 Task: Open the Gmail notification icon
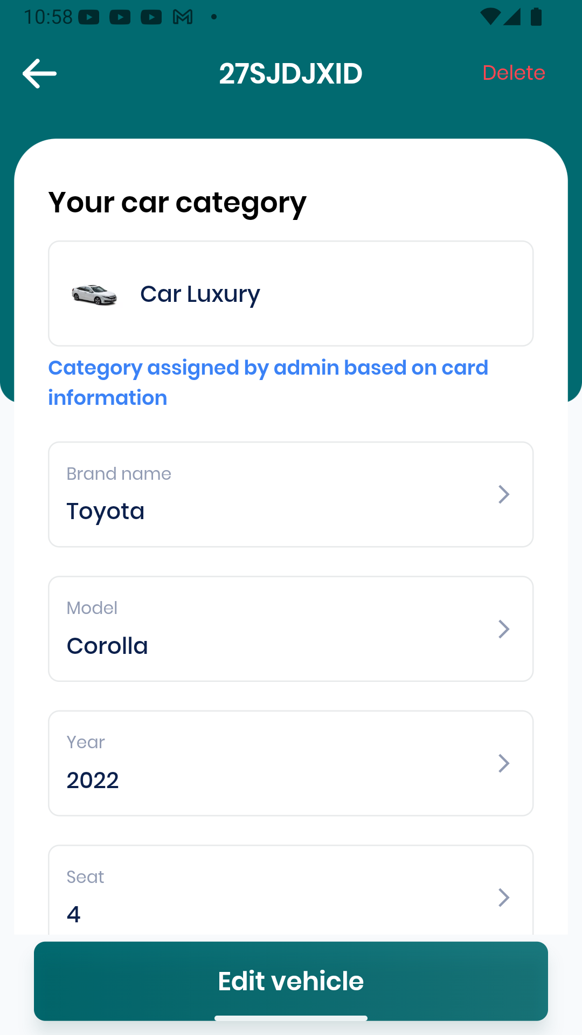pos(183,17)
